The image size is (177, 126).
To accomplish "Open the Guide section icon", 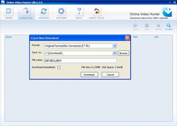I will [9, 11].
